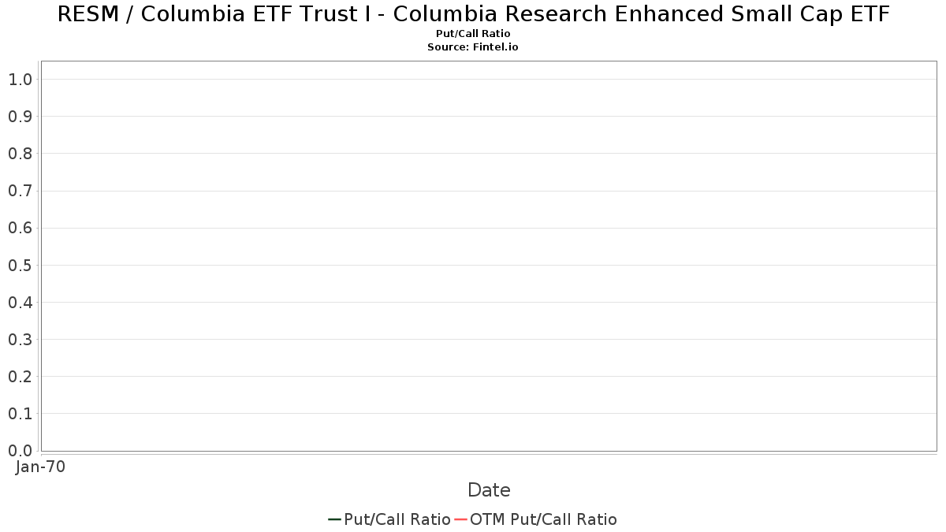Click the 0.7 y-axis label

[20, 191]
